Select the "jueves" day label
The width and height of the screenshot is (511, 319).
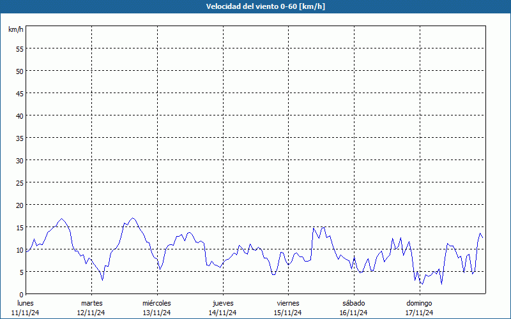coord(223,303)
